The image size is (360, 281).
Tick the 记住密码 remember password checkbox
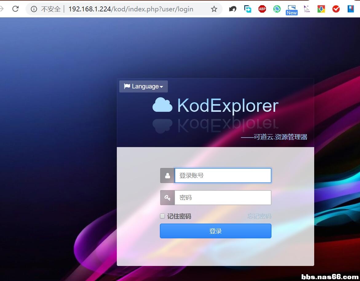click(x=162, y=216)
